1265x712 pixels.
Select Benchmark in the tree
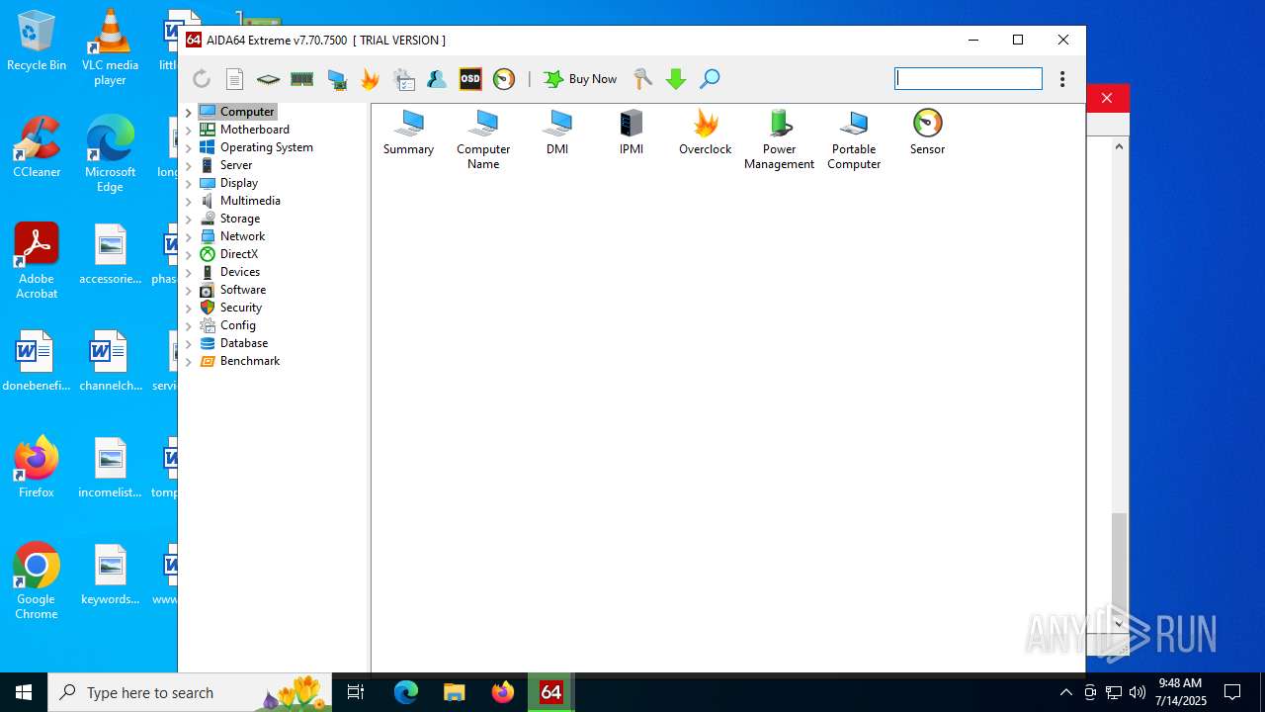(x=250, y=361)
